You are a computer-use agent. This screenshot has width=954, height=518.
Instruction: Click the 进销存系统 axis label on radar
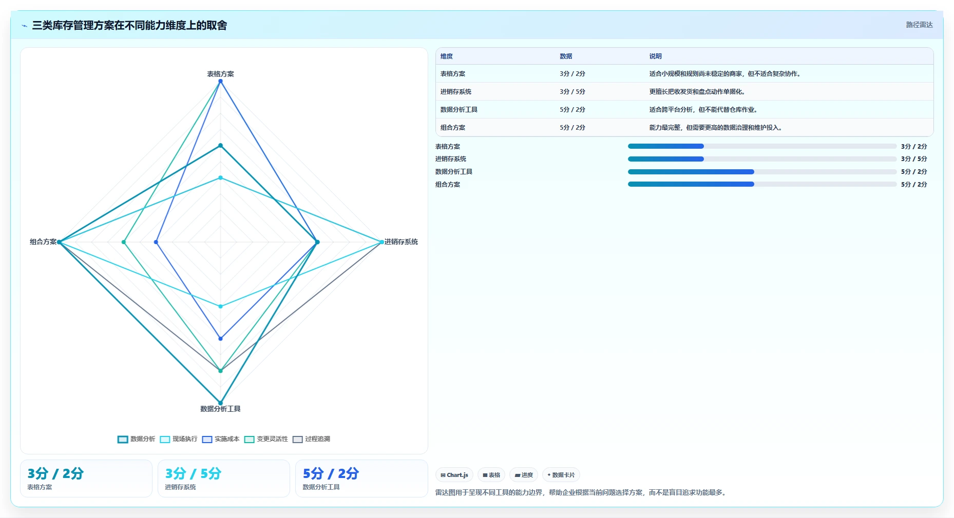tap(401, 242)
